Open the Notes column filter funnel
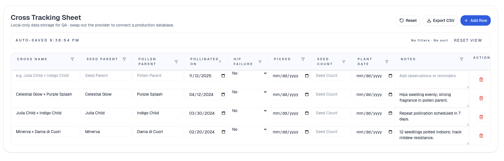The image size is (504, 161). tap(462, 59)
